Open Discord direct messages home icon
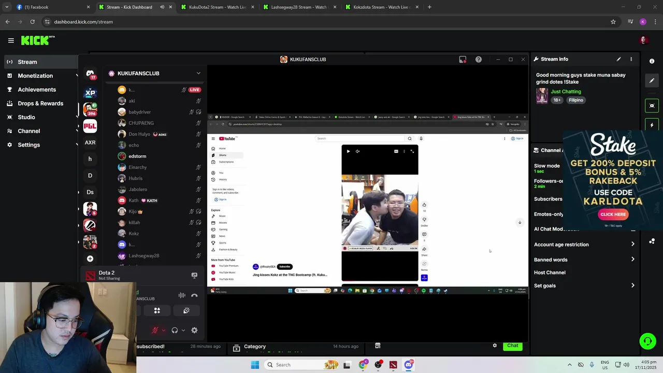The height and width of the screenshot is (373, 663). pos(90,75)
